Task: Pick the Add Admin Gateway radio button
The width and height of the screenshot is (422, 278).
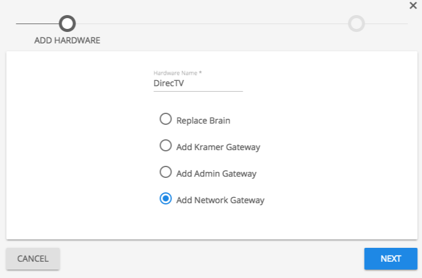Action: (x=165, y=172)
